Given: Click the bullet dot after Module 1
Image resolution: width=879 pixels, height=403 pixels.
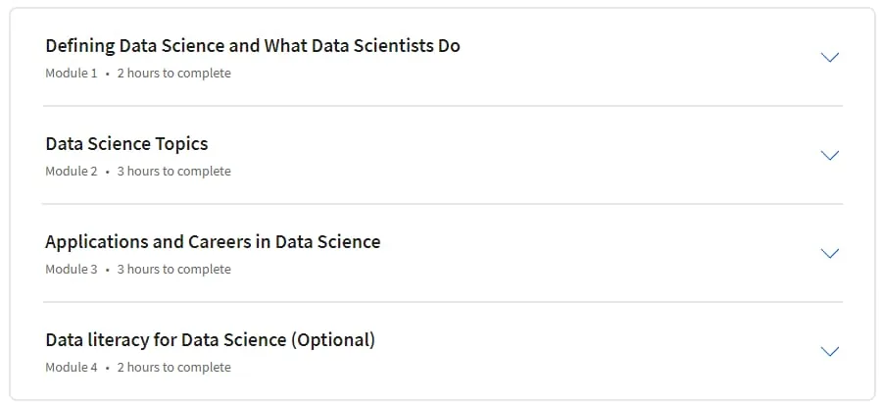Looking at the screenshot, I should pyautogui.click(x=107, y=74).
